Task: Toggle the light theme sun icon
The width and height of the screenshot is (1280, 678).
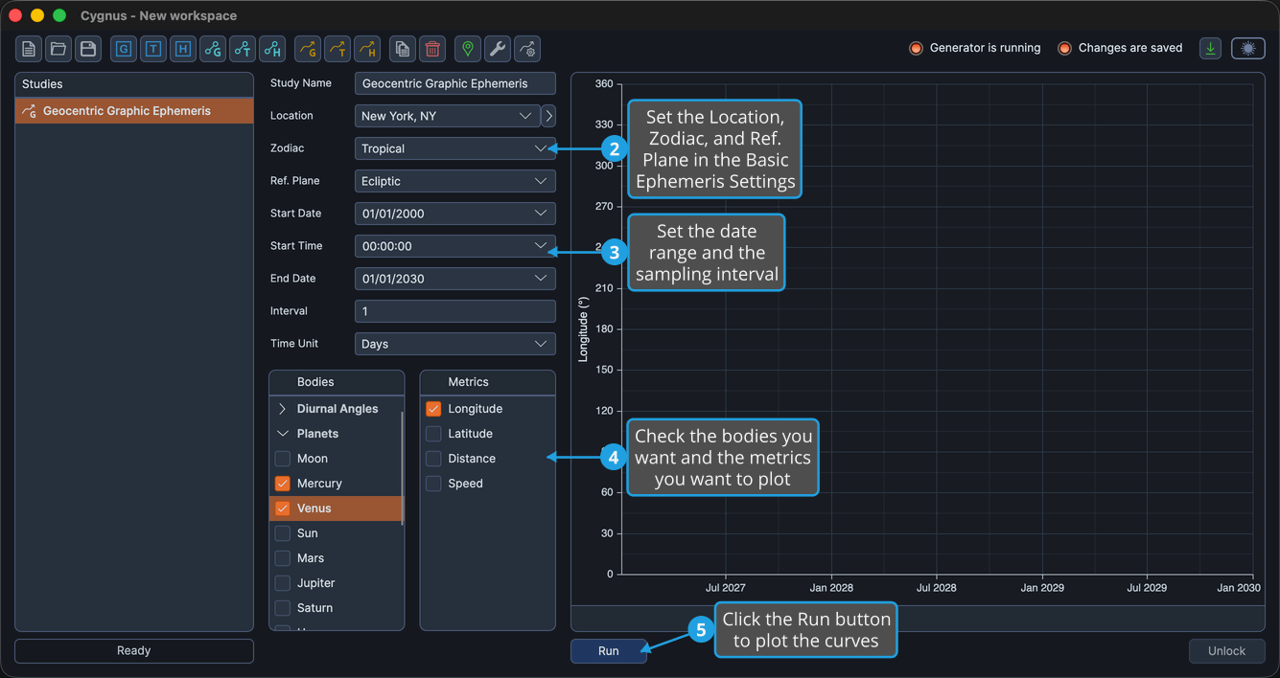Action: 1248,48
